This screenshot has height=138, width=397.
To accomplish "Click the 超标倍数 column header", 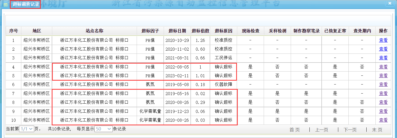I will [200, 31].
